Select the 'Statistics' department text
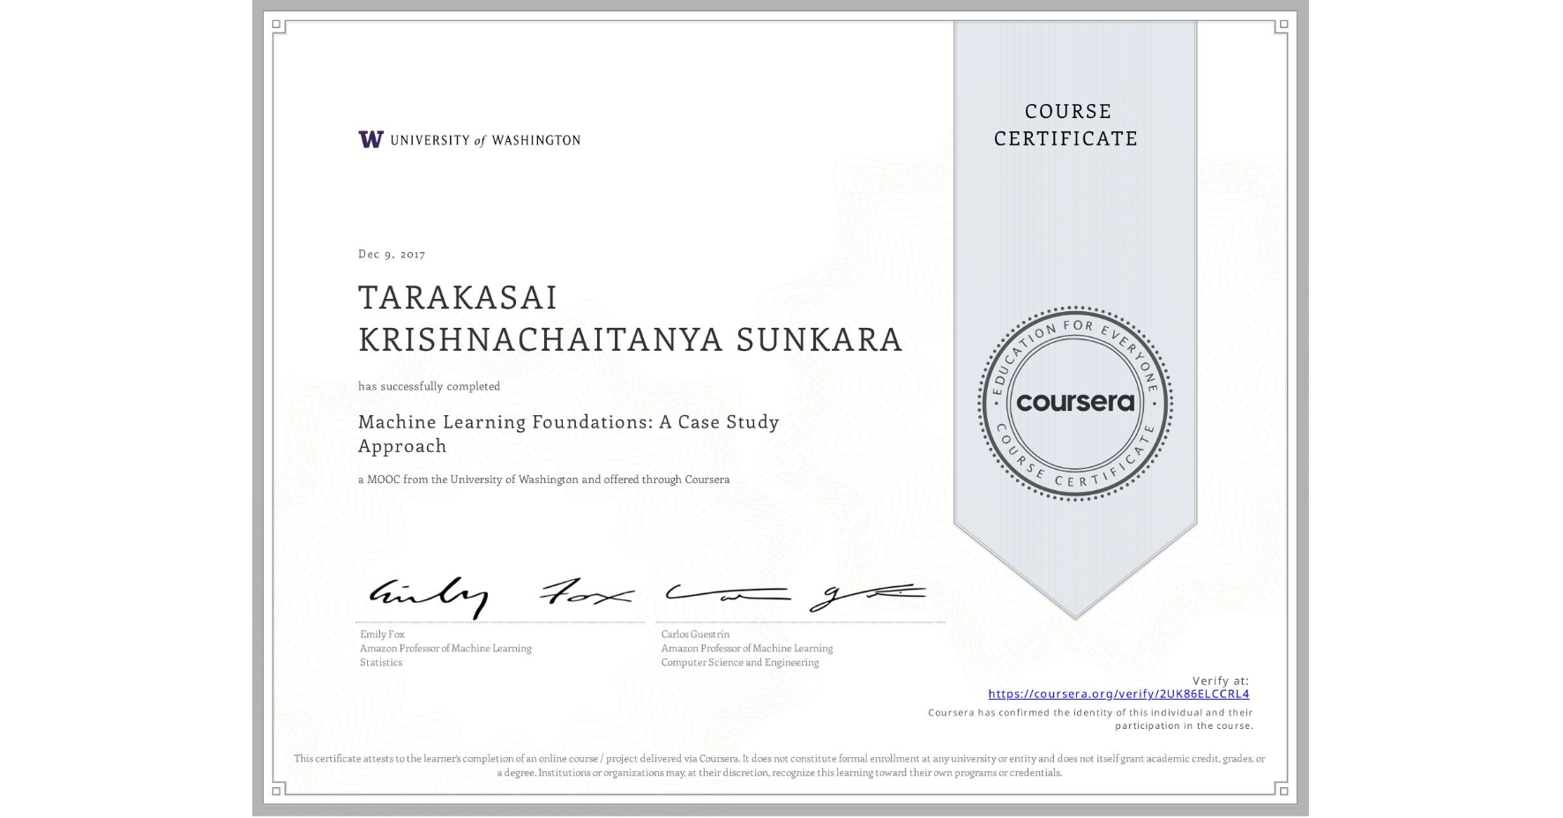Image resolution: width=1563 pixels, height=818 pixels. 381,662
